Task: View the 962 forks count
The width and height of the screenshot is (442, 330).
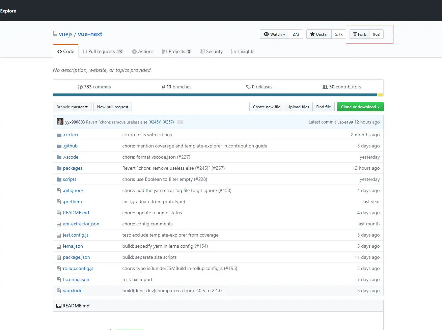Action: [377, 34]
